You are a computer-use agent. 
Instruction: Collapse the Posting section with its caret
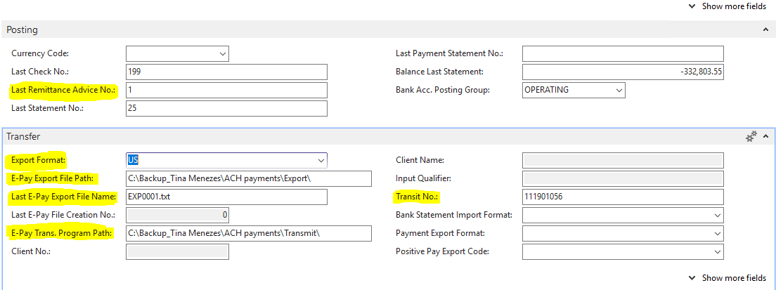click(x=766, y=30)
